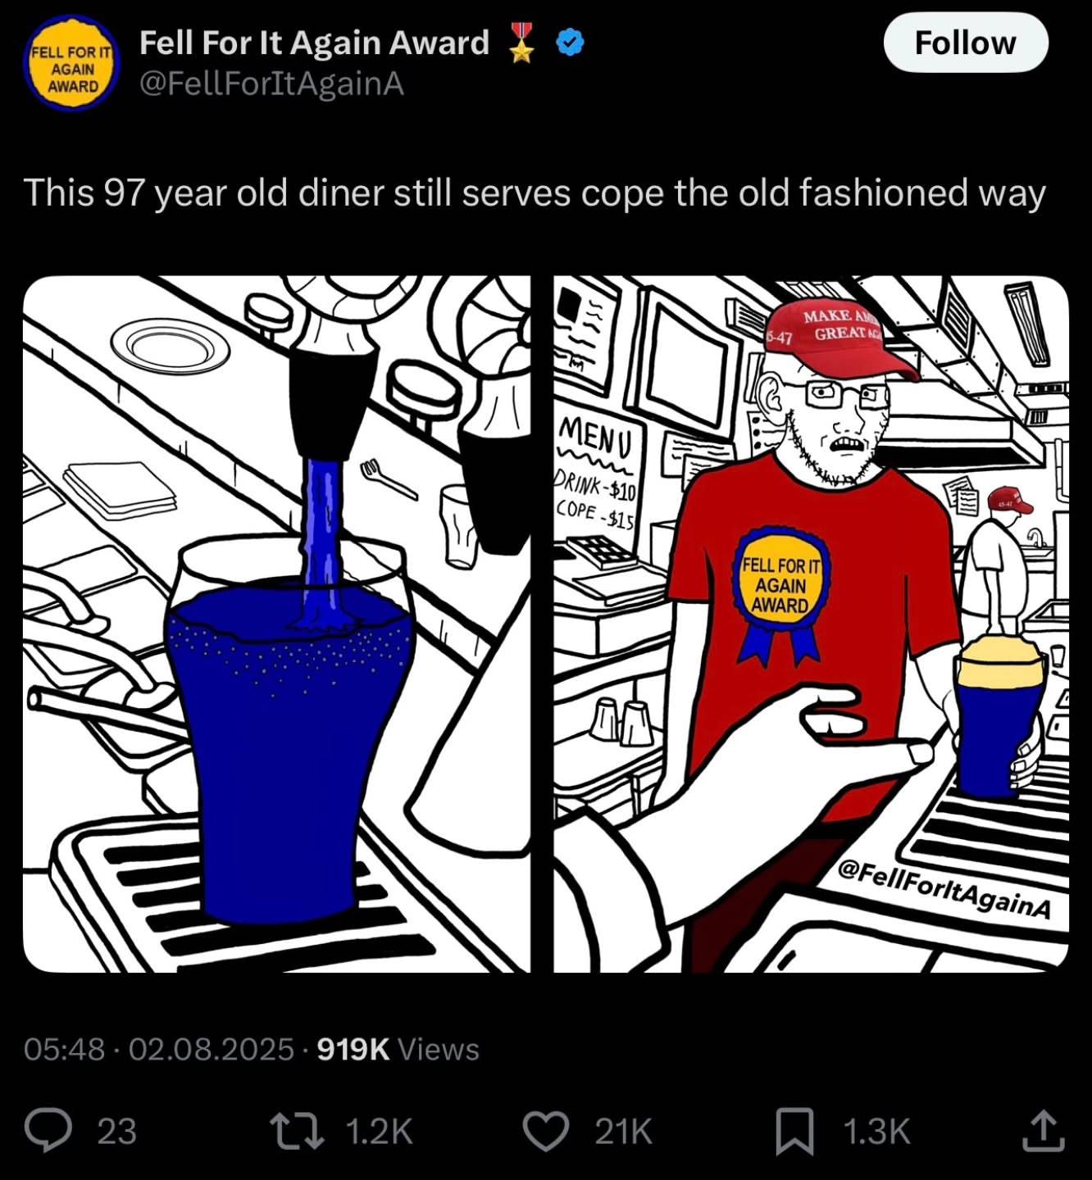Bookmark the post with ribbon icon

click(x=795, y=1131)
